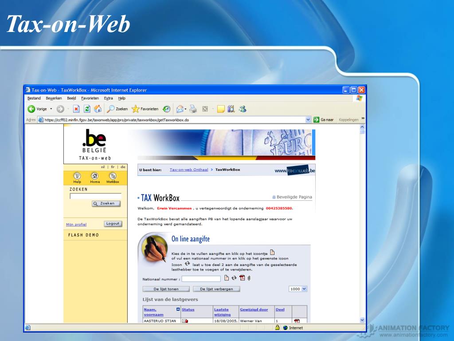
Task: Open the Bestand menu
Action: coord(34,98)
